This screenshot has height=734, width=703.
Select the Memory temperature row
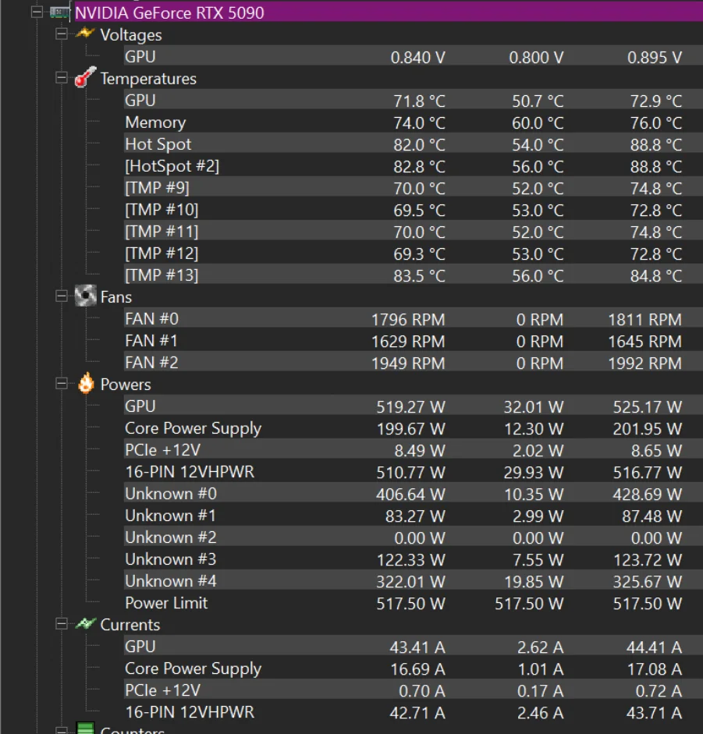coord(413,122)
